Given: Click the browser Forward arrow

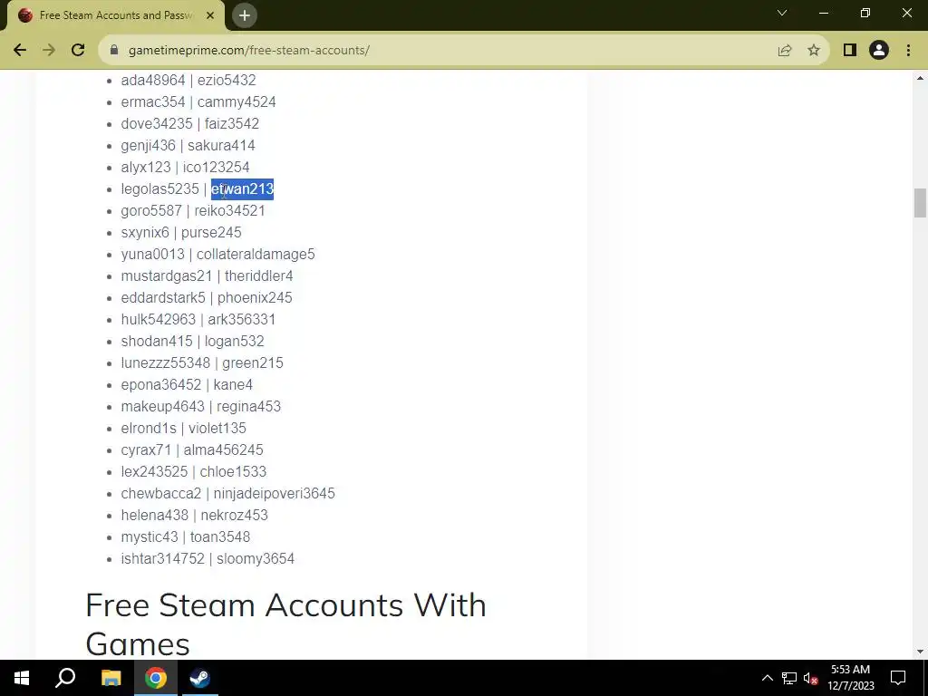Looking at the screenshot, I should pos(49,51).
